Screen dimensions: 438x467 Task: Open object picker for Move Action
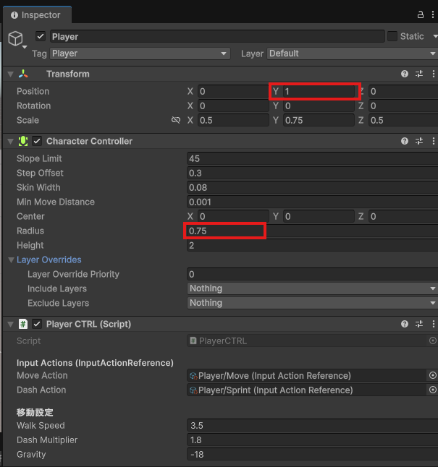[x=432, y=375]
